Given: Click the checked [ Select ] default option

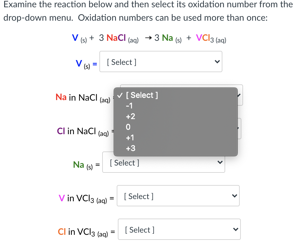Looking at the screenshot, I should point(142,95).
